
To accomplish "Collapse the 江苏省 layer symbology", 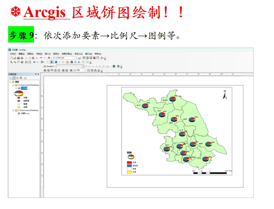I will pos(16,88).
